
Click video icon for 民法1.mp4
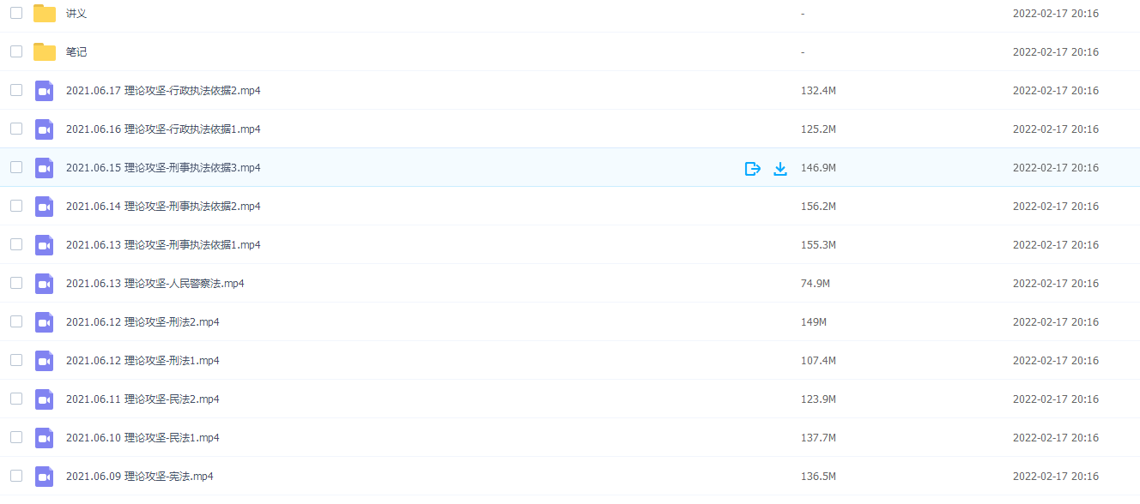(45, 437)
